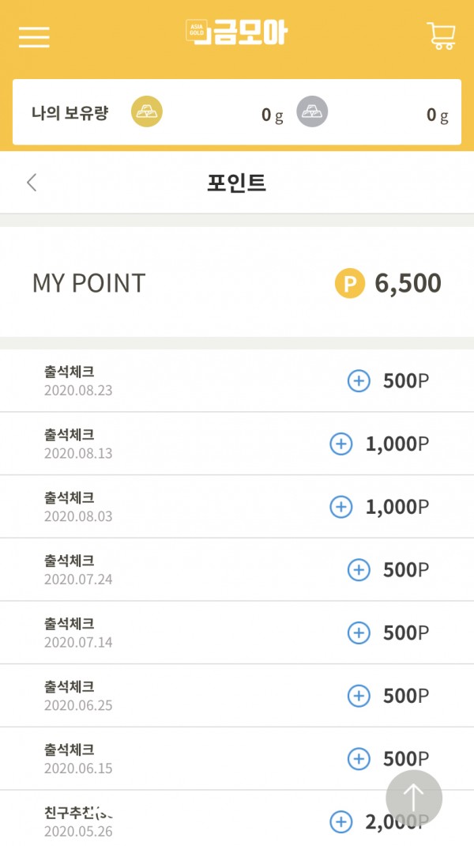Tap the plus icon for 2020.07.24 entry

tap(359, 570)
